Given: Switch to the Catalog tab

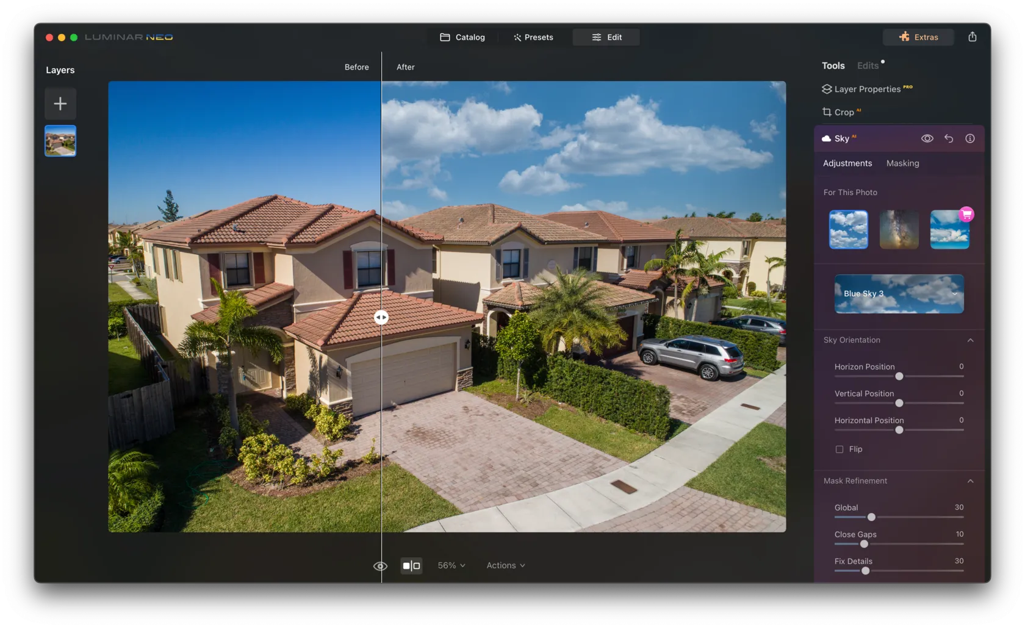Looking at the screenshot, I should [x=462, y=37].
